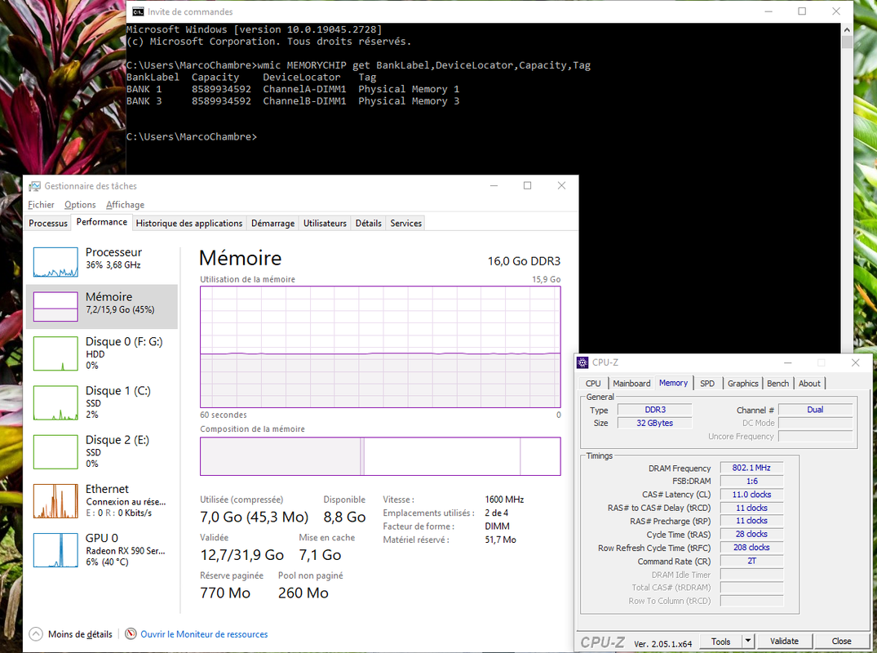Click the 16,0 Go DDR3 label
Screen dimensions: 877x653
524,261
